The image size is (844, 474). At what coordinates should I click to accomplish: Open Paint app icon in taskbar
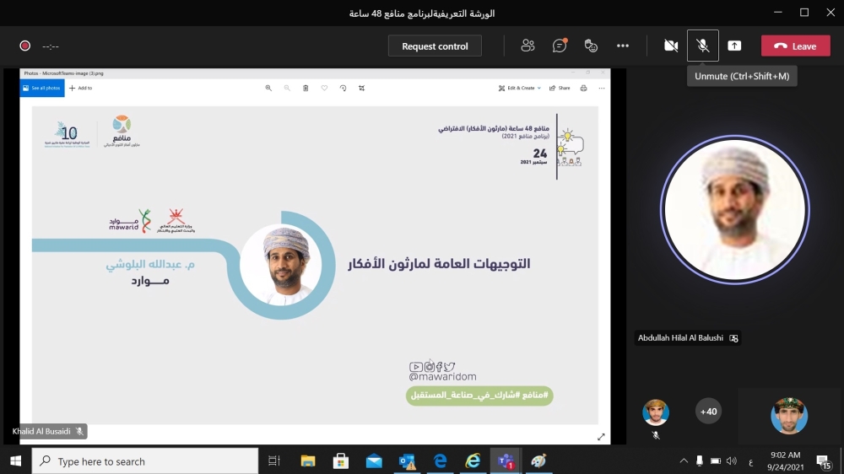click(x=538, y=461)
